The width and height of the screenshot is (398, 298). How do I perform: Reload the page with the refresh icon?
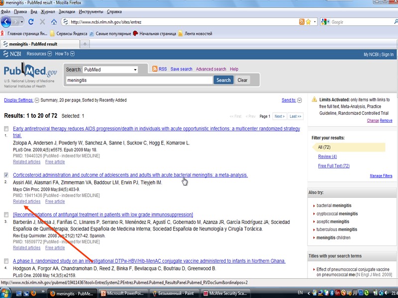[x=31, y=22]
